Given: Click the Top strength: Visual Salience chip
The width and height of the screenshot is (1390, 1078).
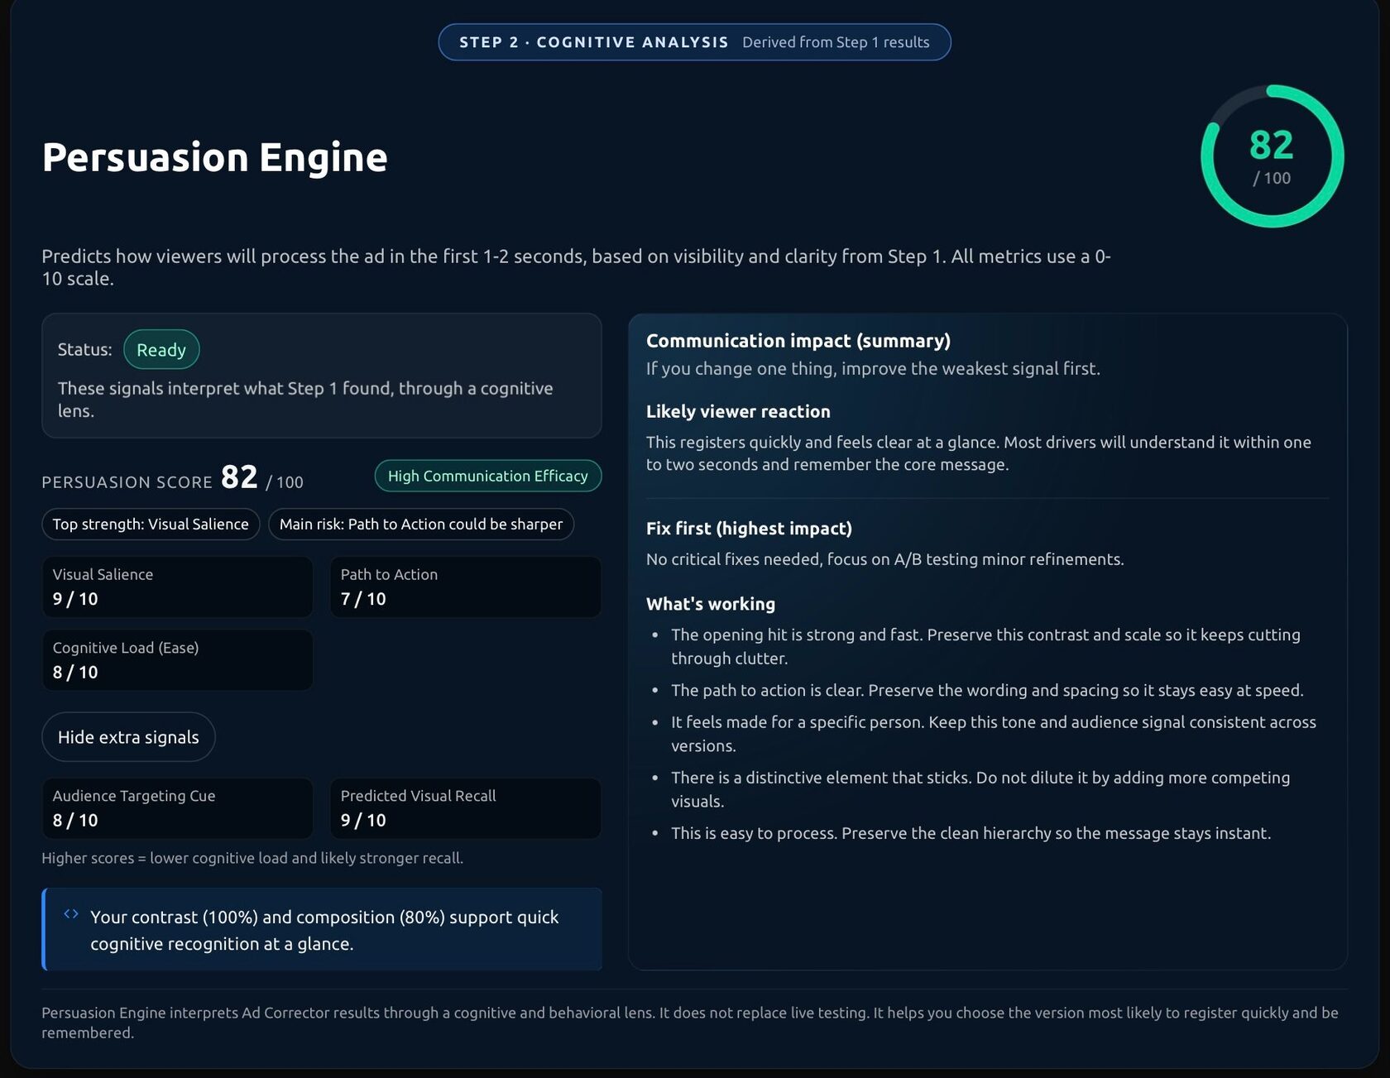Looking at the screenshot, I should click(x=151, y=524).
